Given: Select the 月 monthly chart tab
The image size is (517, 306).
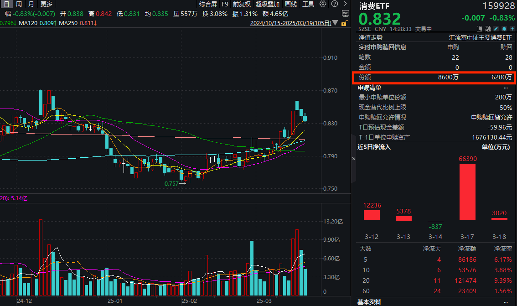Looking at the screenshot, I should point(30,4).
